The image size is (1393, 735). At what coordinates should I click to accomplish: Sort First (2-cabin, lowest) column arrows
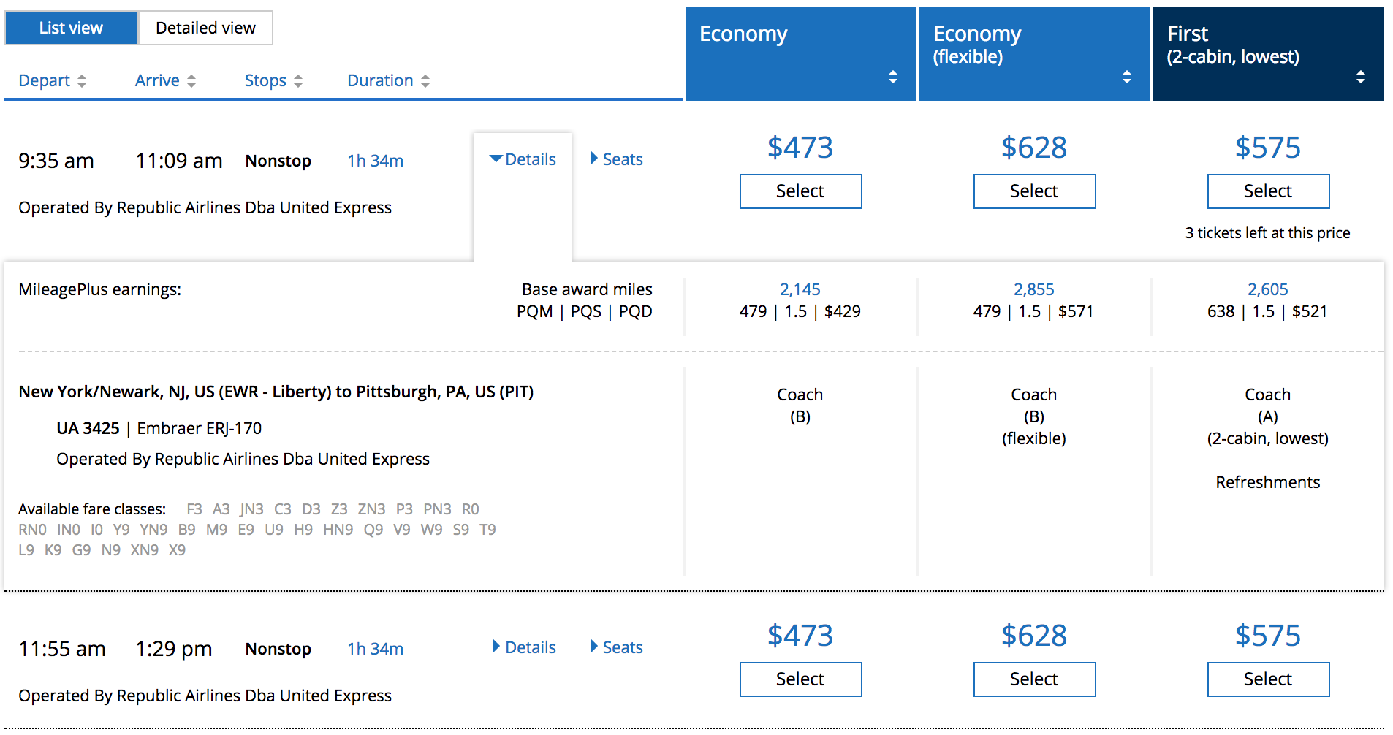click(x=1360, y=77)
